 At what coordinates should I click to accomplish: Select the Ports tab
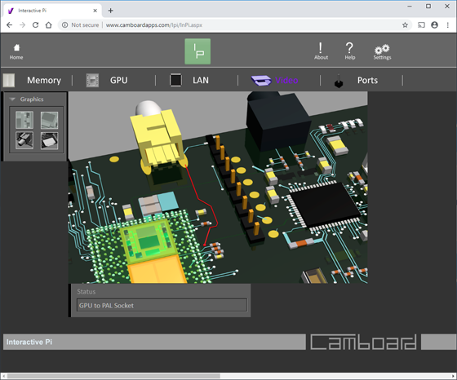coord(367,81)
